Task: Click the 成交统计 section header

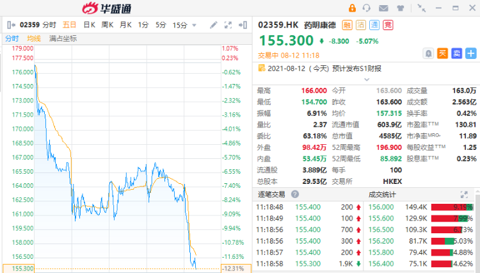Action: pyautogui.click(x=382, y=195)
